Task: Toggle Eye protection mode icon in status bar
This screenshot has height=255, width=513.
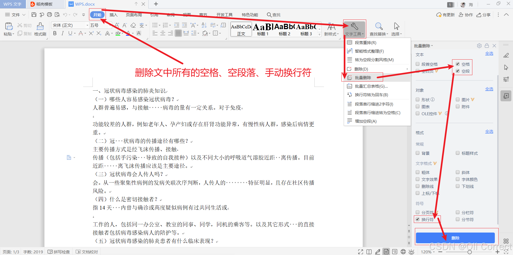Action: [411, 252]
